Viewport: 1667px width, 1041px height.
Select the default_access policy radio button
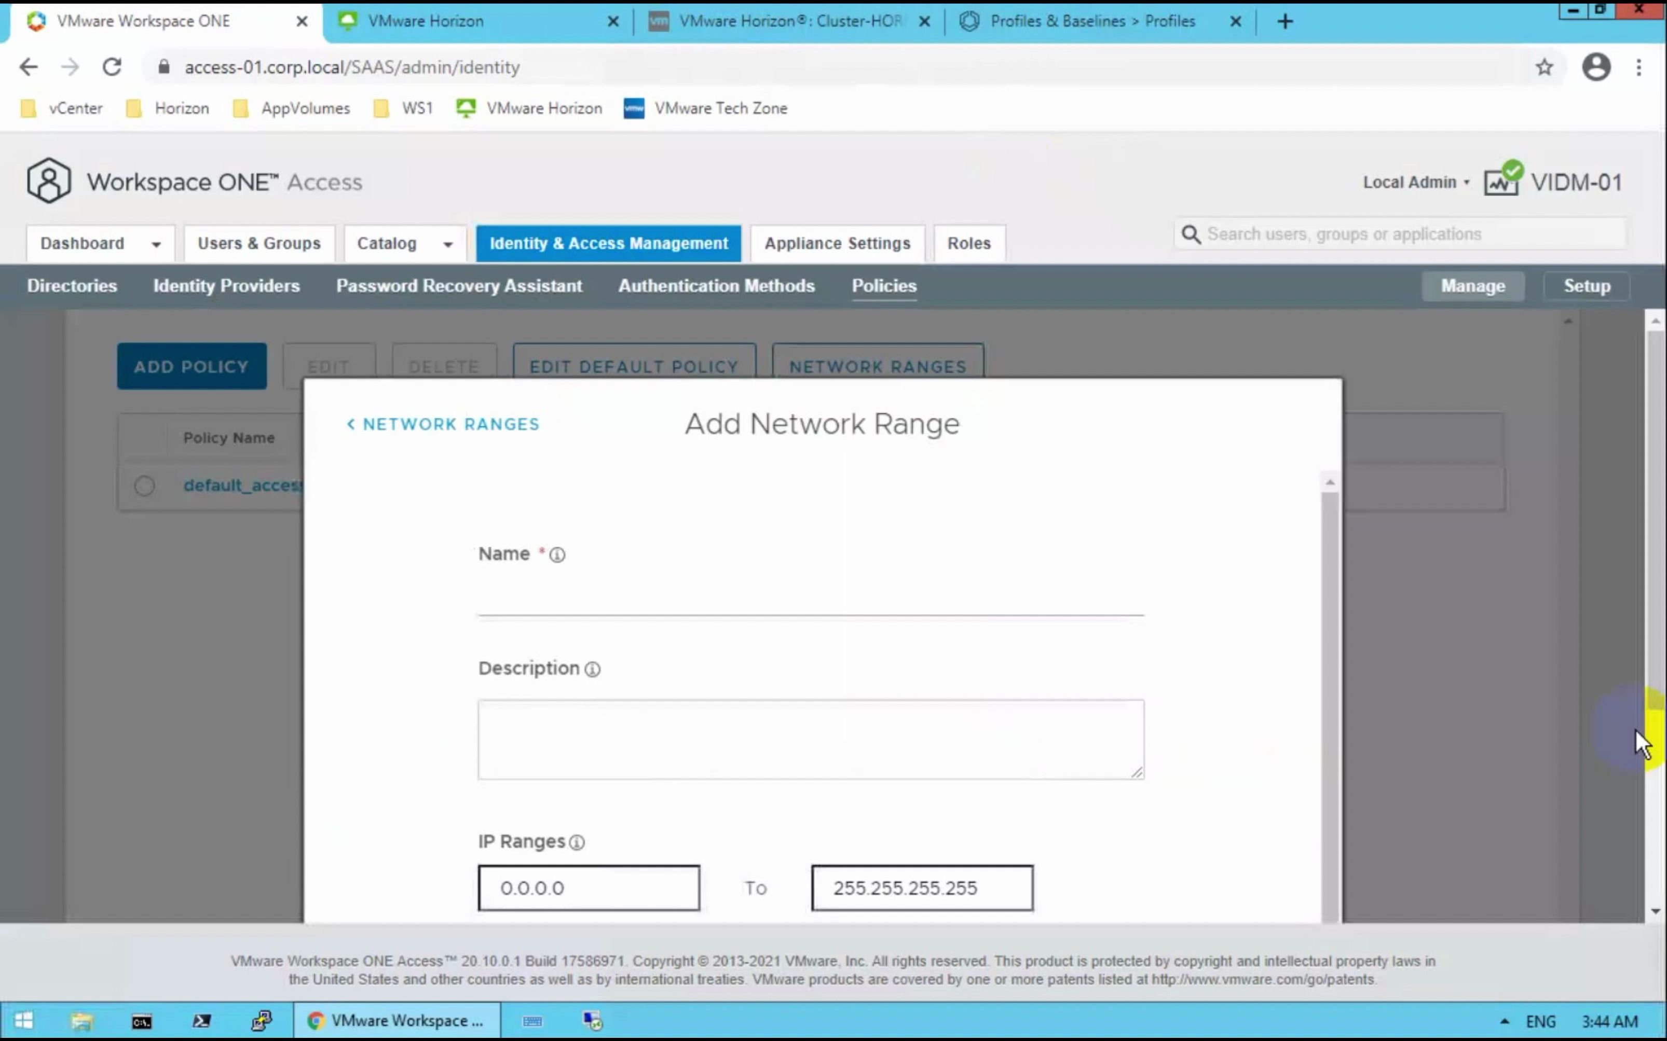[144, 486]
